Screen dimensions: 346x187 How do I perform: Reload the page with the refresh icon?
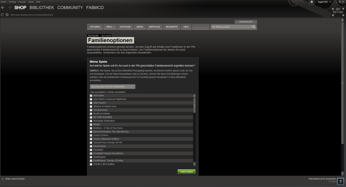pyautogui.click(x=2, y=15)
